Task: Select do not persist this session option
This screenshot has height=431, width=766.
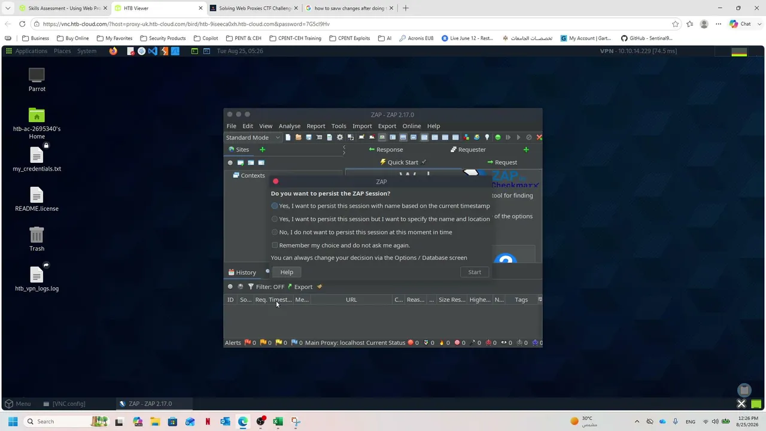Action: pyautogui.click(x=362, y=232)
